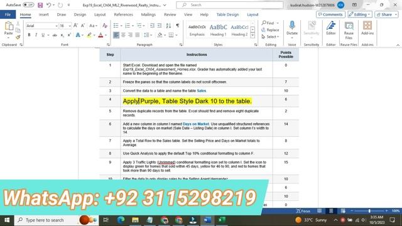402x226 pixels.
Task: Toggle the AutoSave switch
Action: [x=28, y=5]
